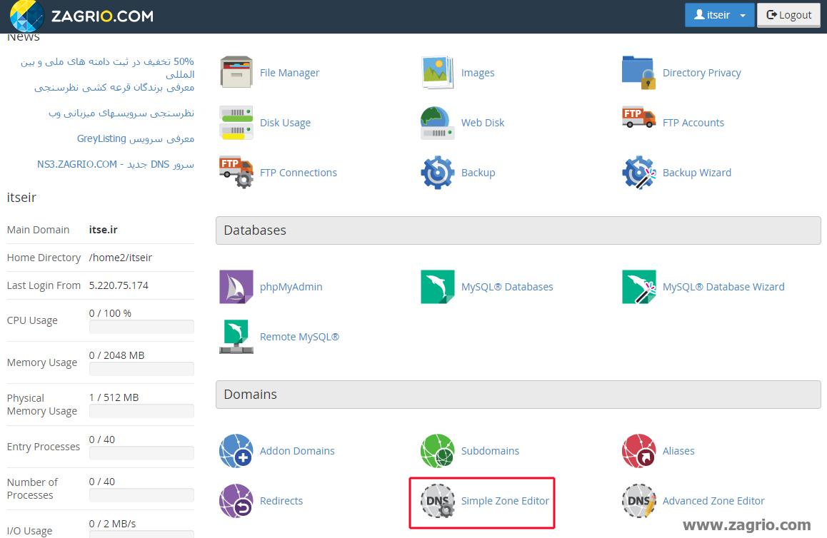Open the FTP Accounts link
The height and width of the screenshot is (538, 827).
tap(693, 123)
